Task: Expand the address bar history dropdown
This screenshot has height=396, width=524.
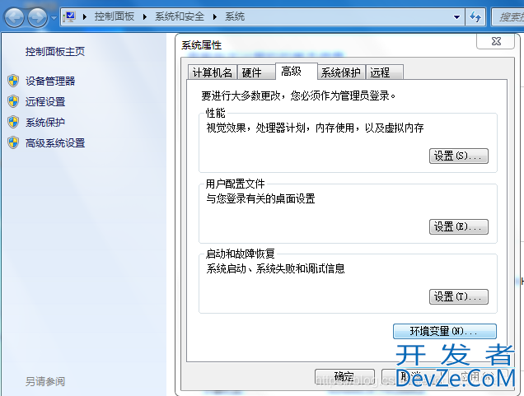Action: [x=456, y=16]
